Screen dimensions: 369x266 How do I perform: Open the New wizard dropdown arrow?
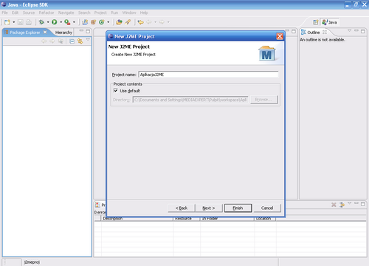(14, 22)
